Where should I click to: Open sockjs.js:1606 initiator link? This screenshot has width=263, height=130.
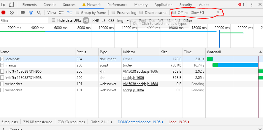(x=133, y=78)
